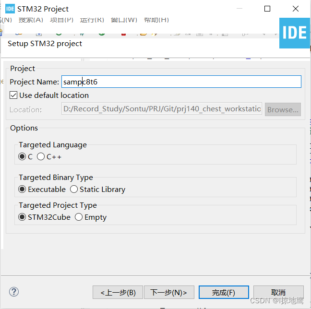Maximize the STM32 Project dialog
Image resolution: width=311 pixels, height=309 pixels.
(267, 9)
